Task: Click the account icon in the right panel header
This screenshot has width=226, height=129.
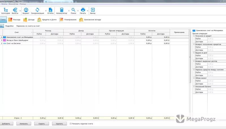Action: click(x=194, y=31)
